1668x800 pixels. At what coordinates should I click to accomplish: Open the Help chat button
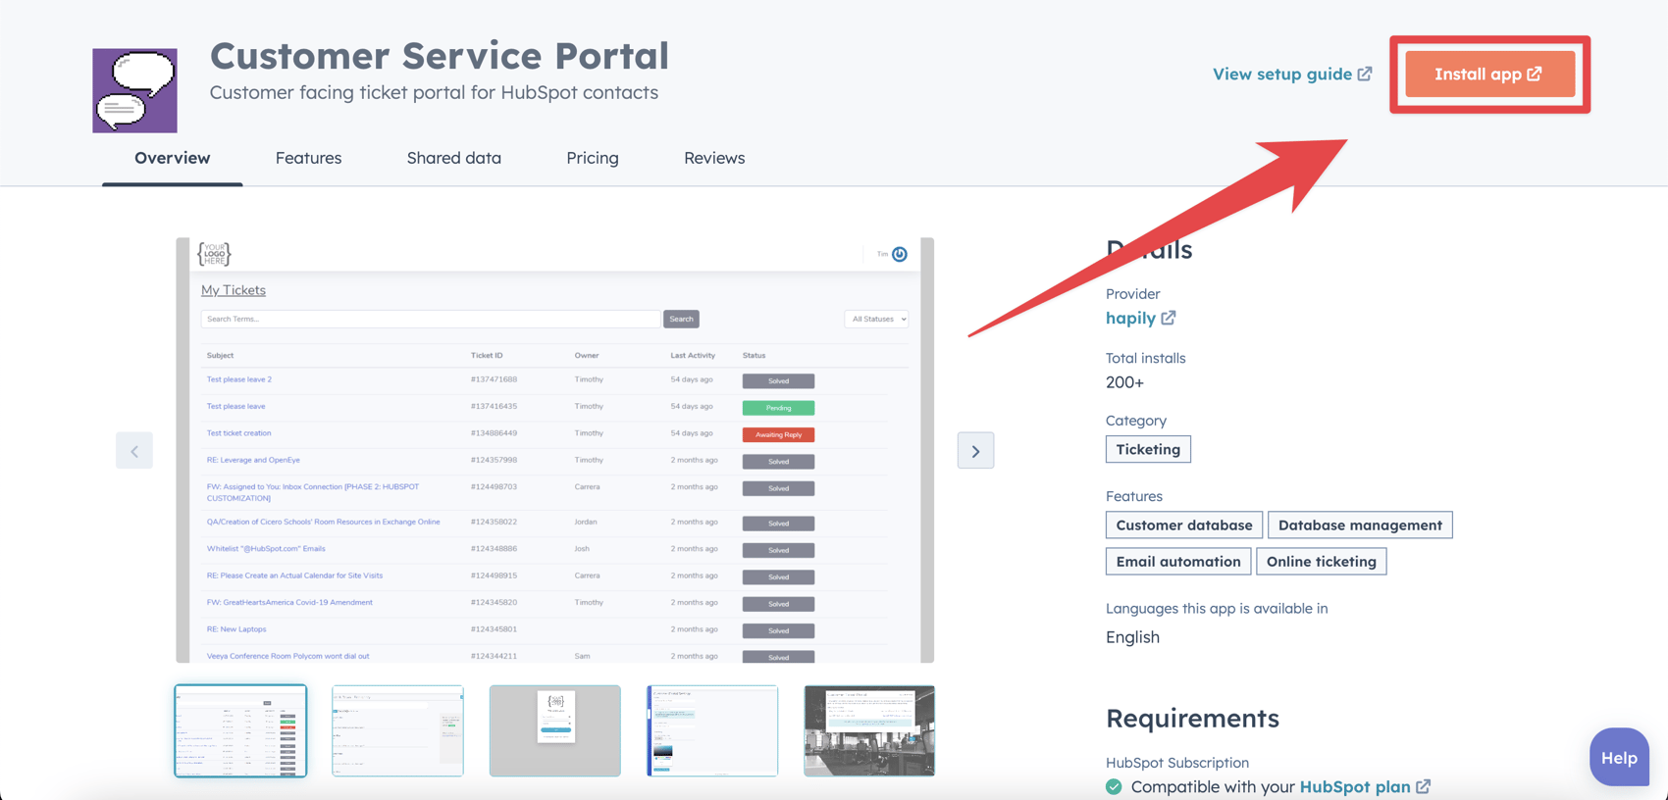click(x=1619, y=757)
